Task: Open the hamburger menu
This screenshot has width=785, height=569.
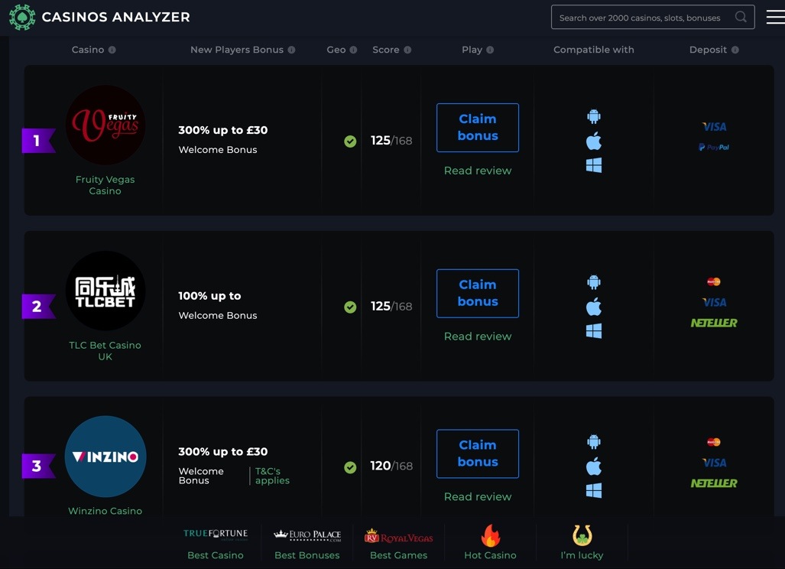Action: [776, 17]
